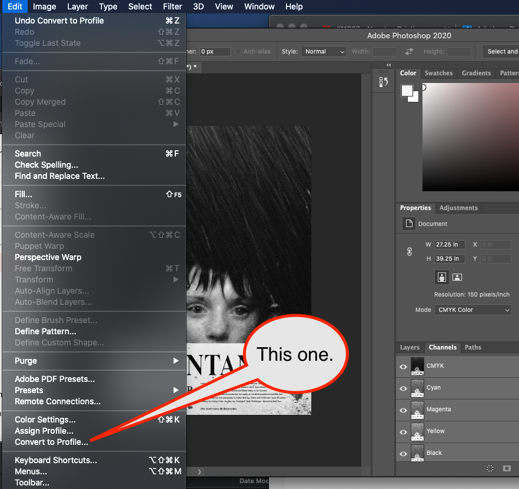Open Color Settings in the Edit menu
This screenshot has height=489, width=519.
click(x=45, y=420)
